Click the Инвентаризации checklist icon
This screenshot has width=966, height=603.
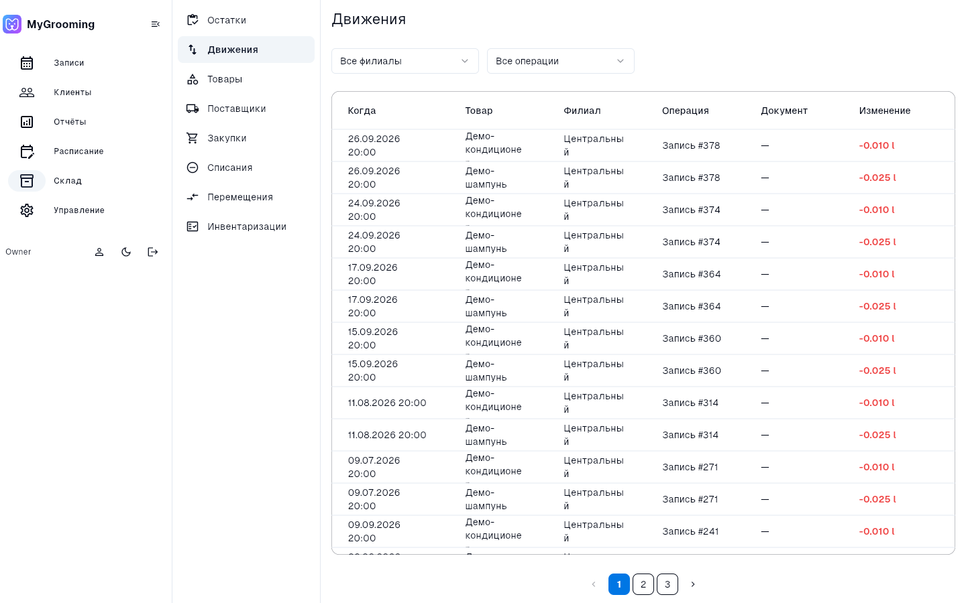pyautogui.click(x=193, y=226)
